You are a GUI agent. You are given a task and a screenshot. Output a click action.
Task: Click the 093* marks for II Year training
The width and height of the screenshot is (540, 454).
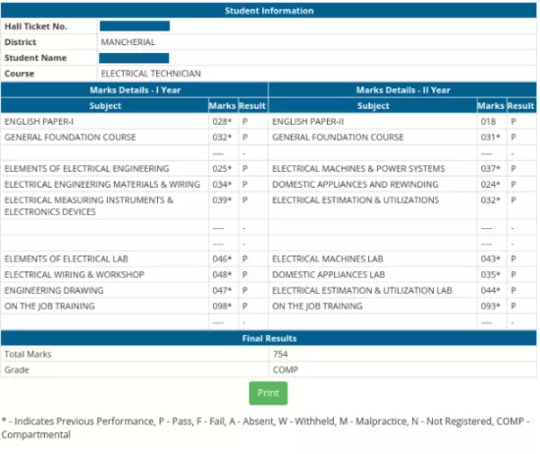point(490,307)
